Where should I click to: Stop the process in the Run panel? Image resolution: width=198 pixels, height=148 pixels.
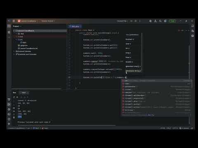coord(17,97)
